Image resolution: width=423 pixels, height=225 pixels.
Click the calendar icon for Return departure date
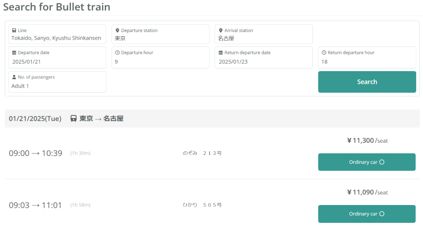pos(220,53)
